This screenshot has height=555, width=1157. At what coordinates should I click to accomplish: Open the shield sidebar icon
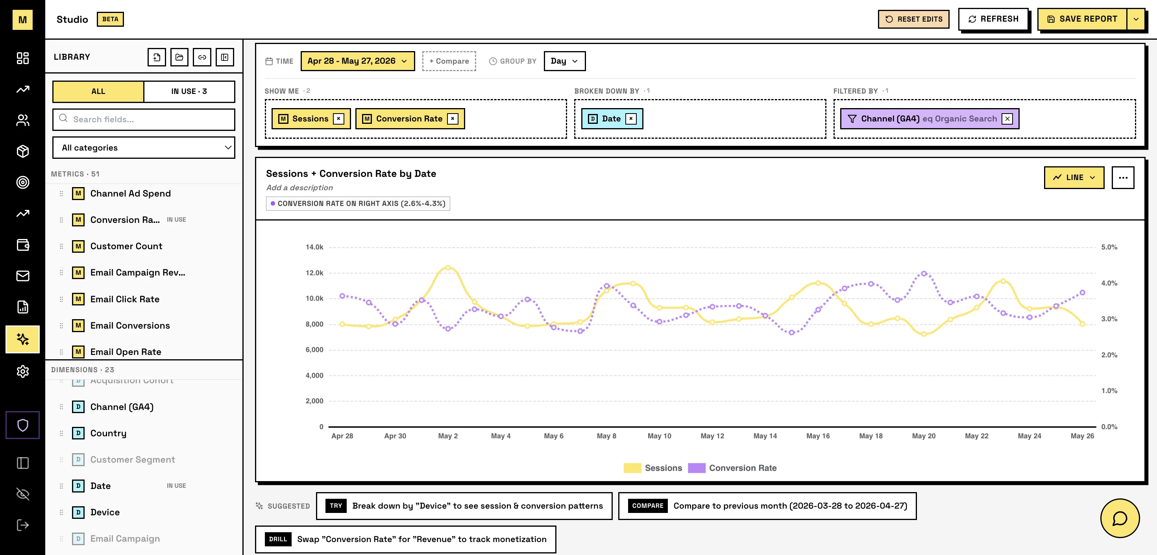[22, 425]
